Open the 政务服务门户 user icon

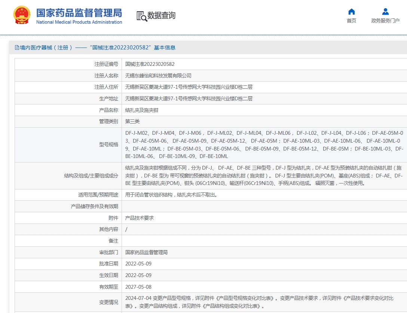[385, 12]
